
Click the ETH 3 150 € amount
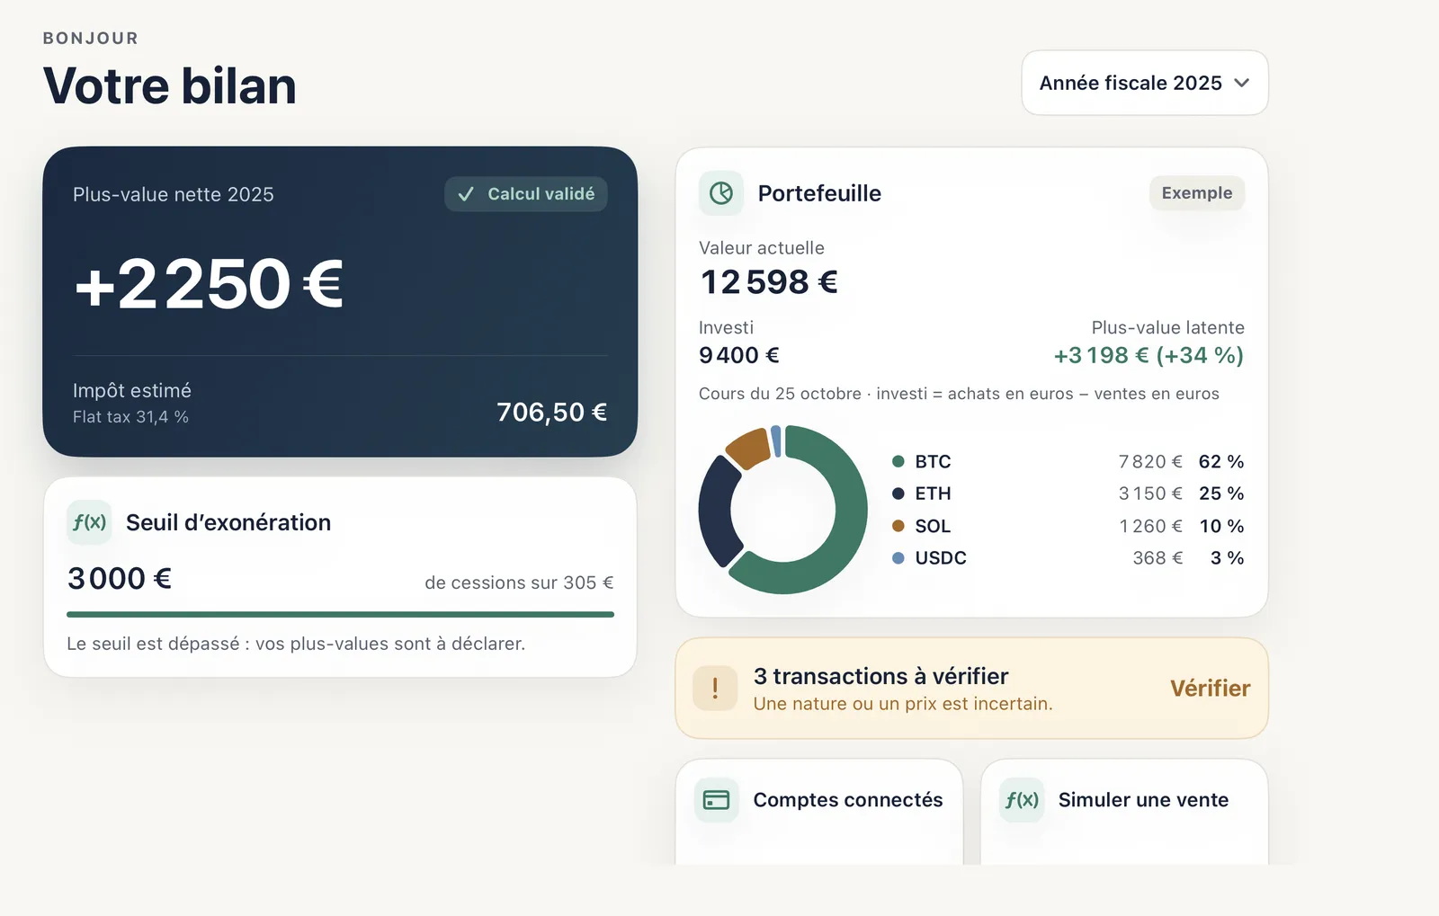[1150, 494]
